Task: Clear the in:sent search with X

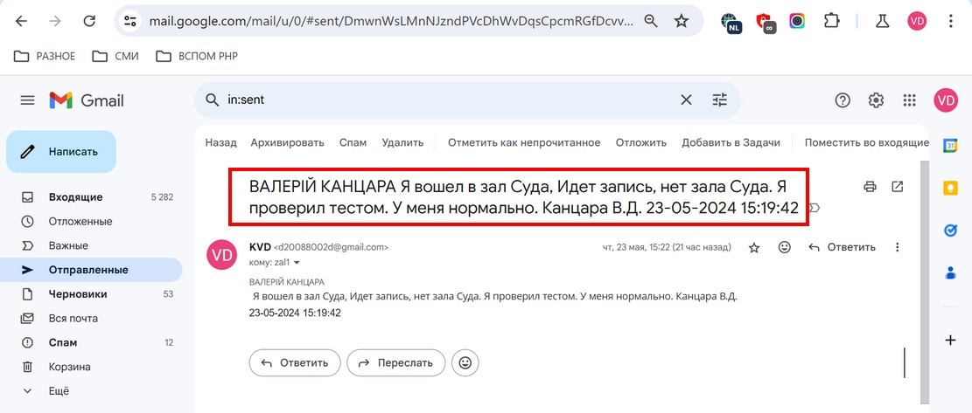Action: (686, 100)
